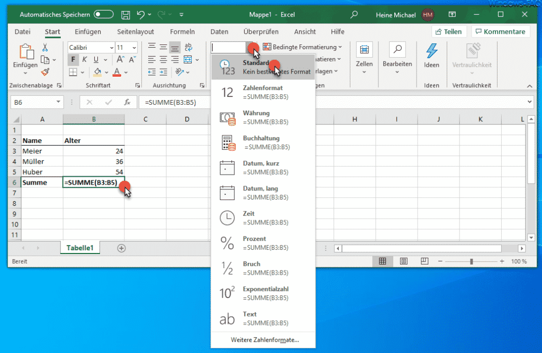
Task: Open the Bearbeiten group
Action: [397, 58]
